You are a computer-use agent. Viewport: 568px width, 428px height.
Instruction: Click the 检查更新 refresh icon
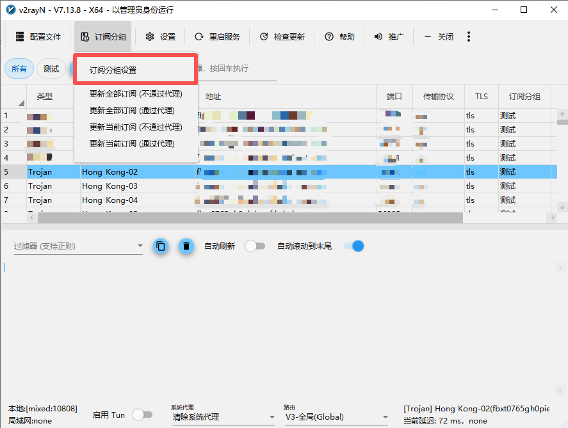[264, 37]
